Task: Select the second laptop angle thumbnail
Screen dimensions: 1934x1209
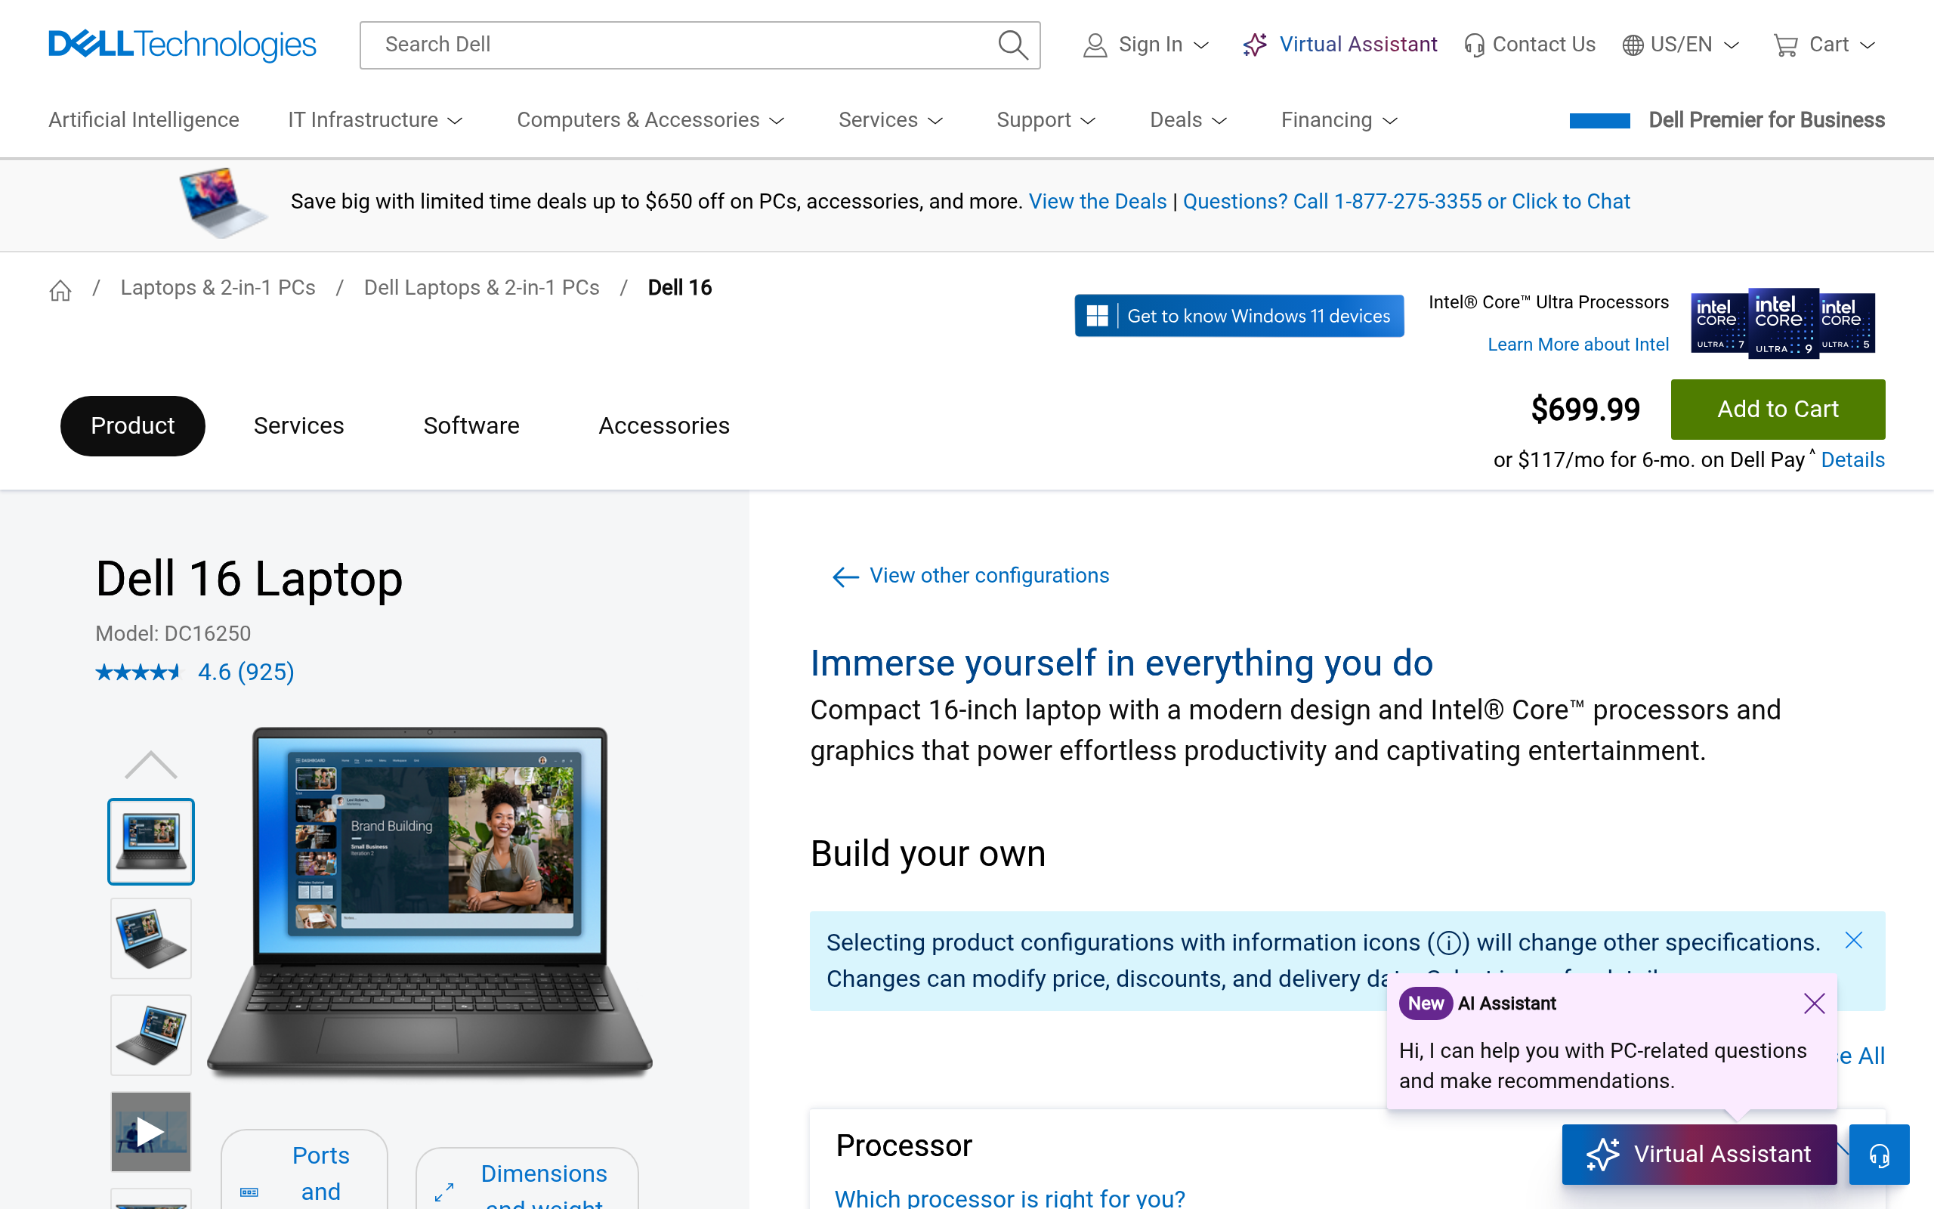Action: click(x=150, y=938)
